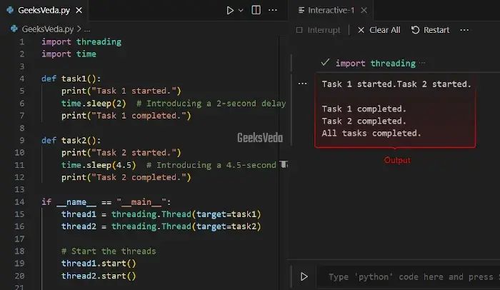500x290 pixels.
Task: Restart the interactive kernel
Action: [430, 30]
